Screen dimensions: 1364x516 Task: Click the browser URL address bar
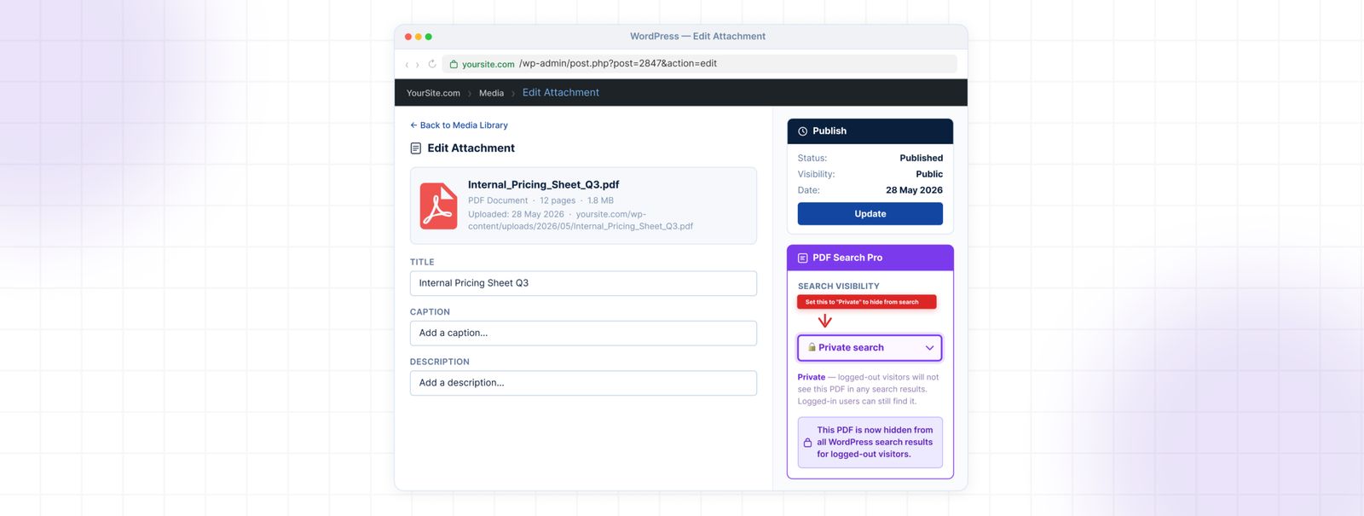699,64
